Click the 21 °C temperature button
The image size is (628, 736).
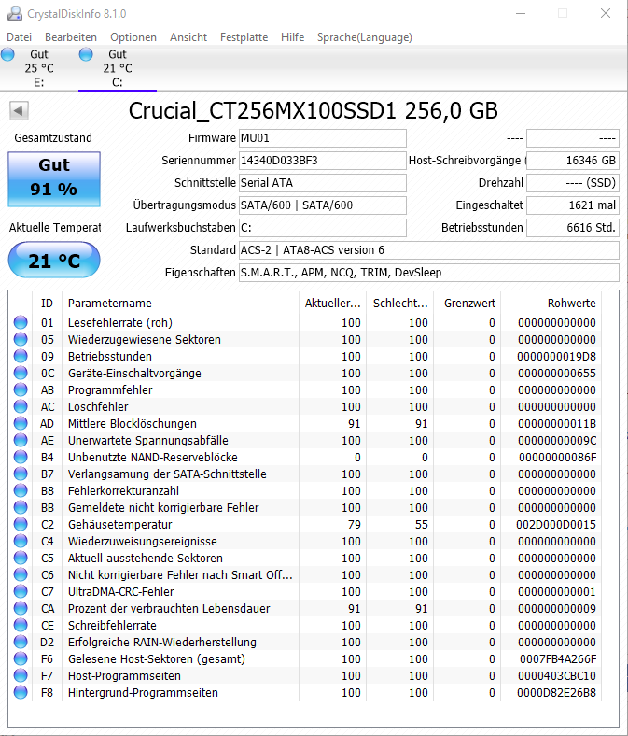pyautogui.click(x=54, y=260)
